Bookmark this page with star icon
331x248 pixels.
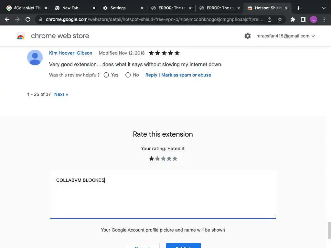pos(280,19)
